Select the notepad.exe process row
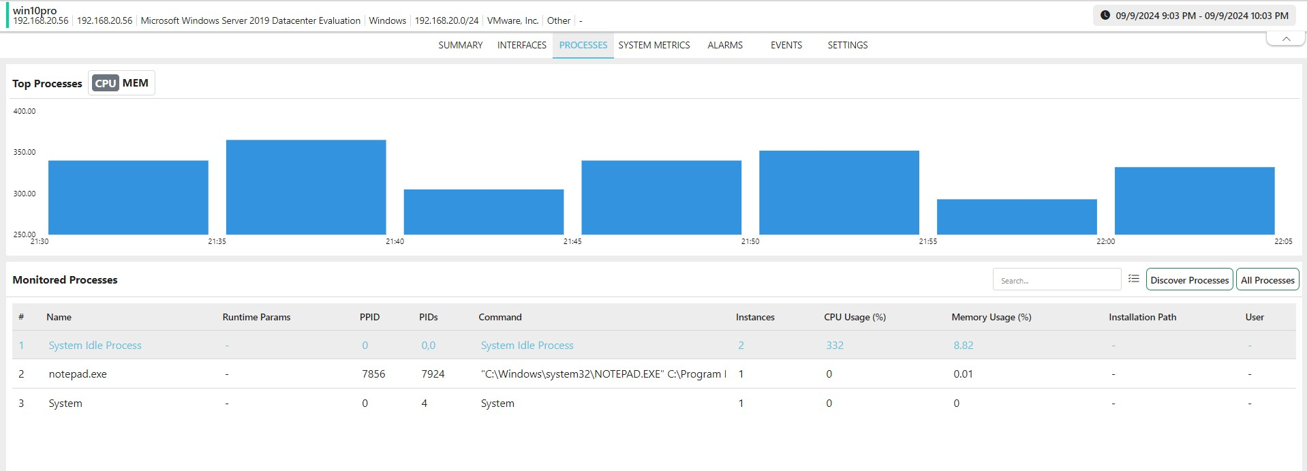This screenshot has height=471, width=1307. [78, 374]
